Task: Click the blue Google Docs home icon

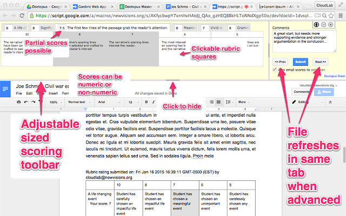Action: (5, 89)
